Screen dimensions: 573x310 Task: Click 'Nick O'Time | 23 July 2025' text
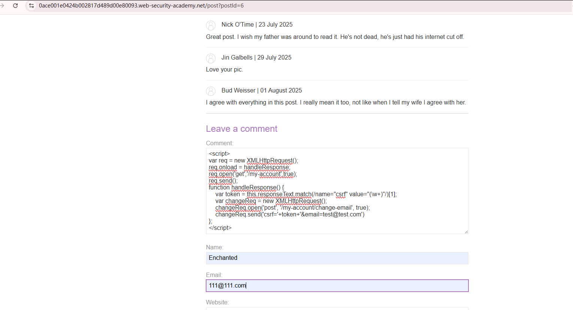point(257,24)
